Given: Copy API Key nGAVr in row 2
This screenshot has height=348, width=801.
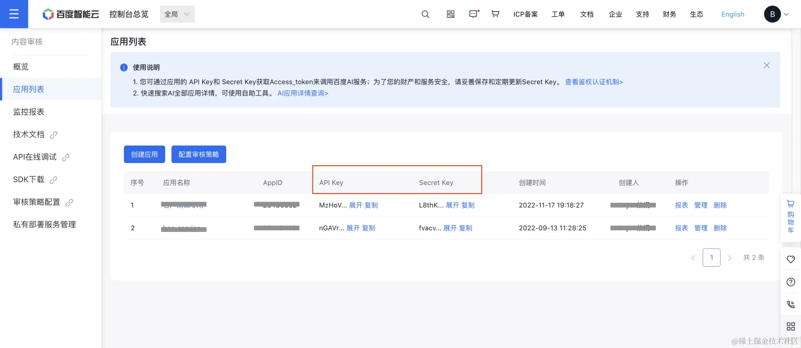Looking at the screenshot, I should coord(369,228).
